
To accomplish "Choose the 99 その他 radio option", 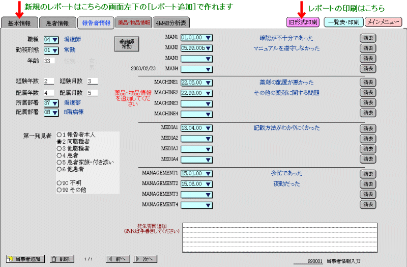I will [x=59, y=190].
